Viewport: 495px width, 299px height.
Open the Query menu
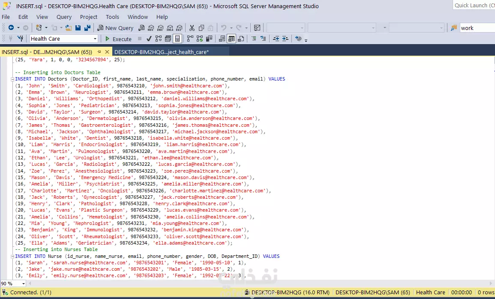(64, 17)
